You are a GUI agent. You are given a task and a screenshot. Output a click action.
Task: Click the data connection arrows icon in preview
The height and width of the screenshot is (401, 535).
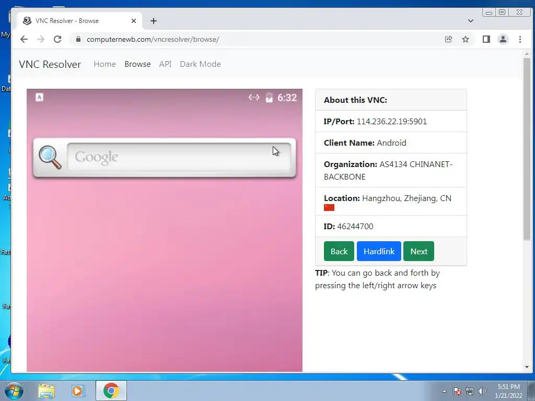254,98
